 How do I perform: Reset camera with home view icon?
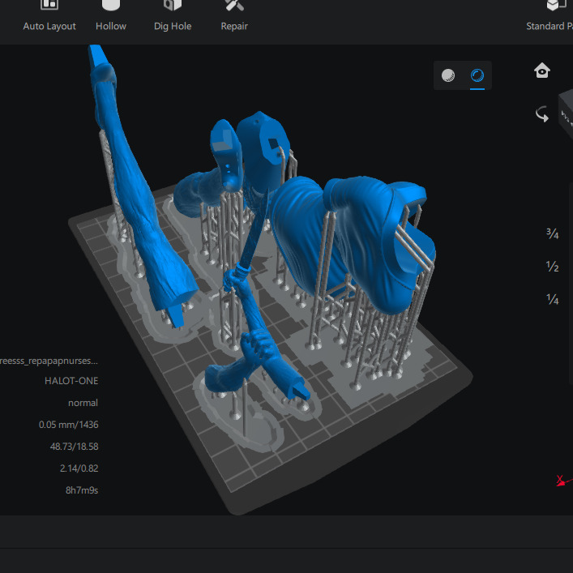[x=542, y=71]
